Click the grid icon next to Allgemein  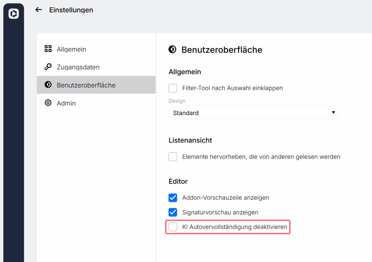pyautogui.click(x=48, y=49)
